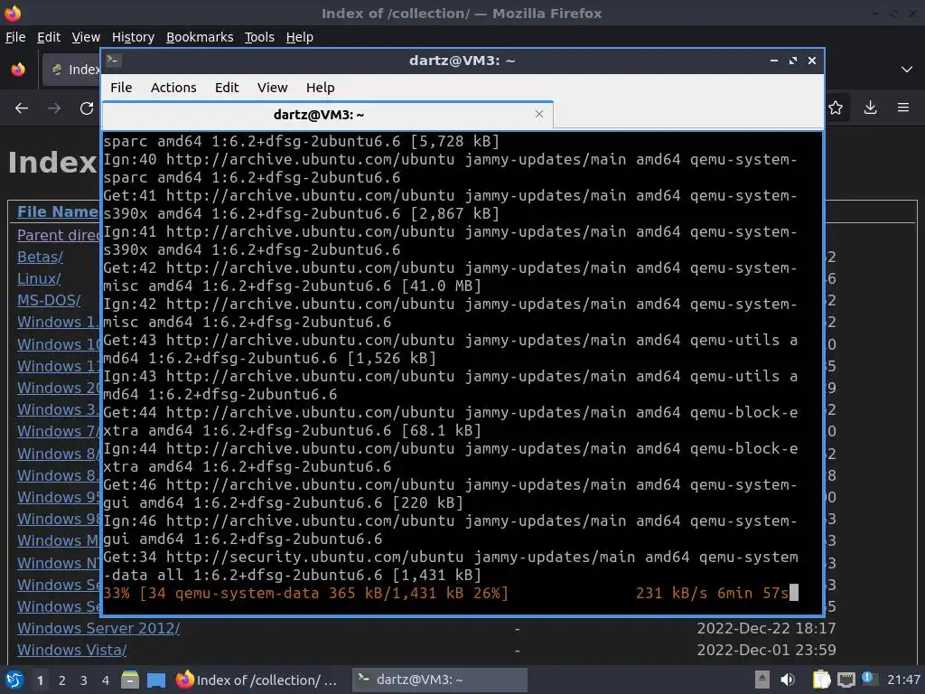This screenshot has width=925, height=694.
Task: Click the Firefox back arrow button
Action: [x=22, y=108]
